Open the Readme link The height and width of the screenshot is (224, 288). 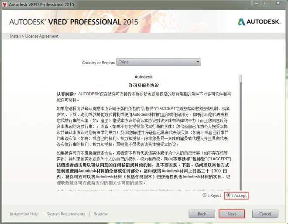click(x=101, y=214)
